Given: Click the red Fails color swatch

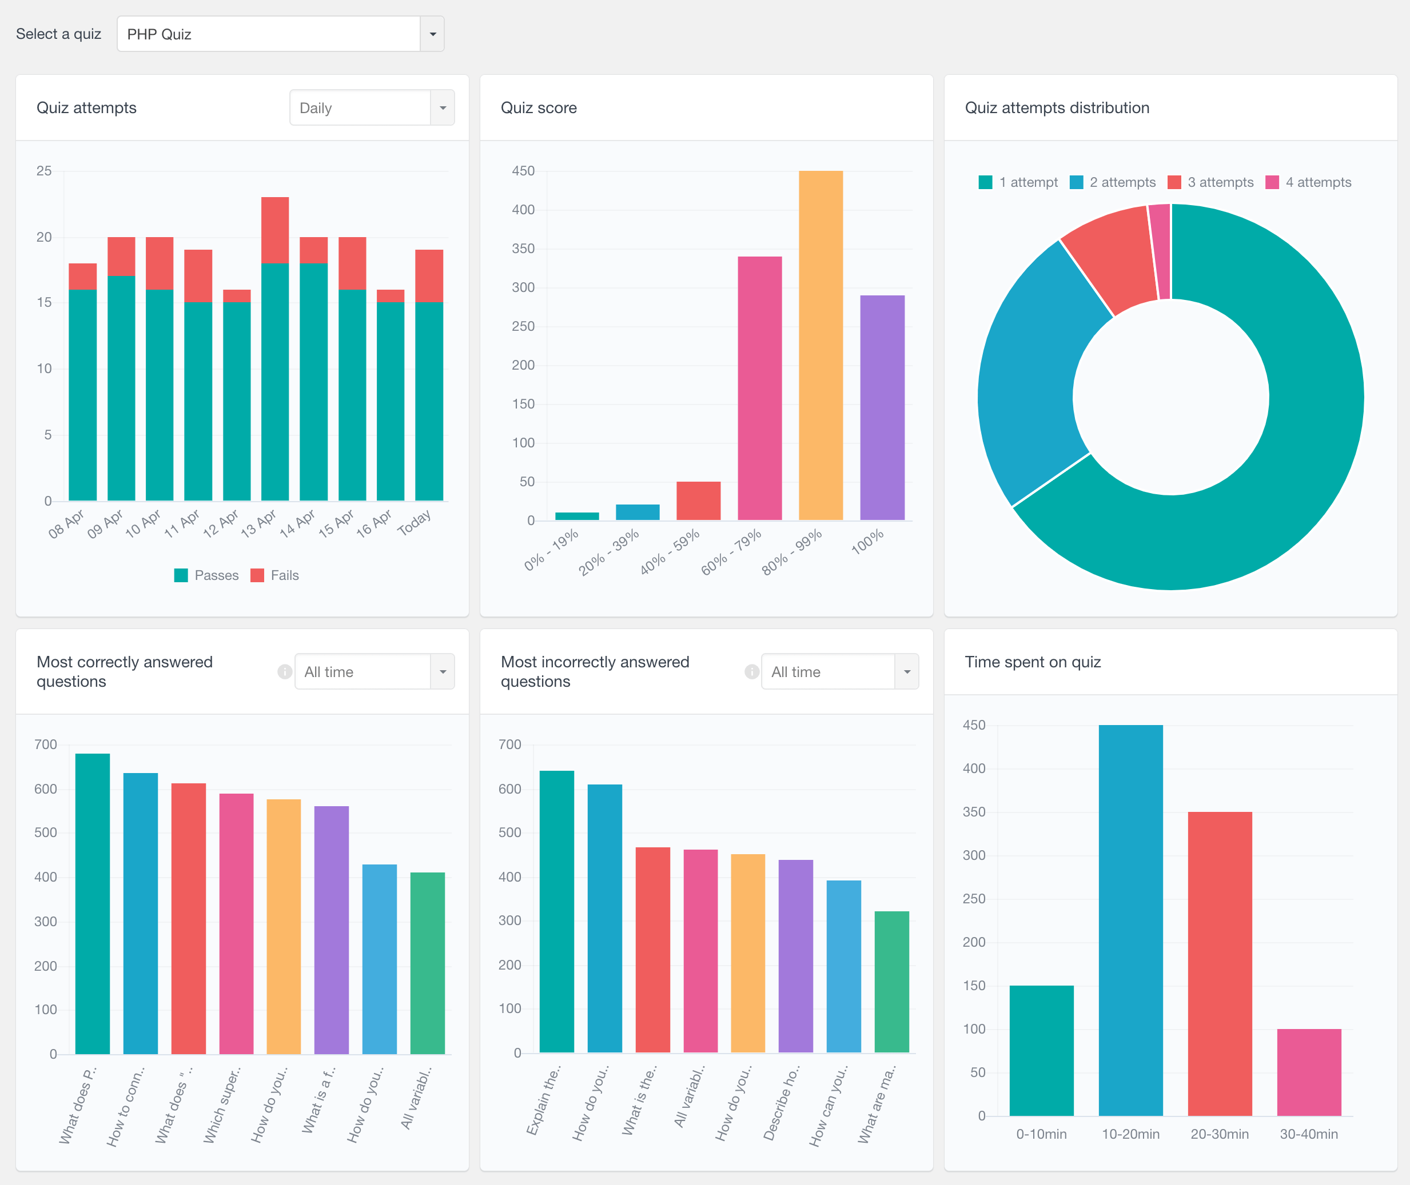Looking at the screenshot, I should (x=257, y=575).
